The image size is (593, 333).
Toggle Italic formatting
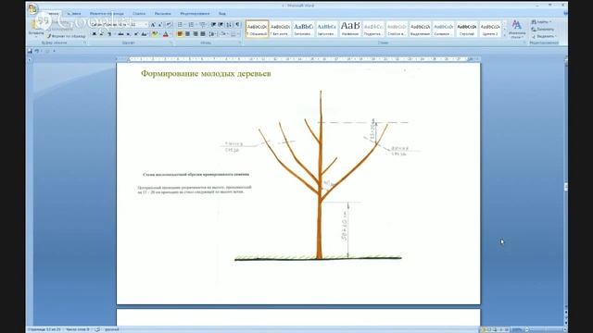101,34
